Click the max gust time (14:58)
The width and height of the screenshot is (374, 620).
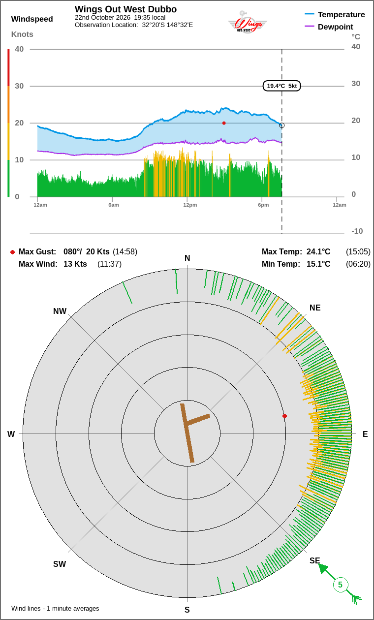[x=125, y=252]
